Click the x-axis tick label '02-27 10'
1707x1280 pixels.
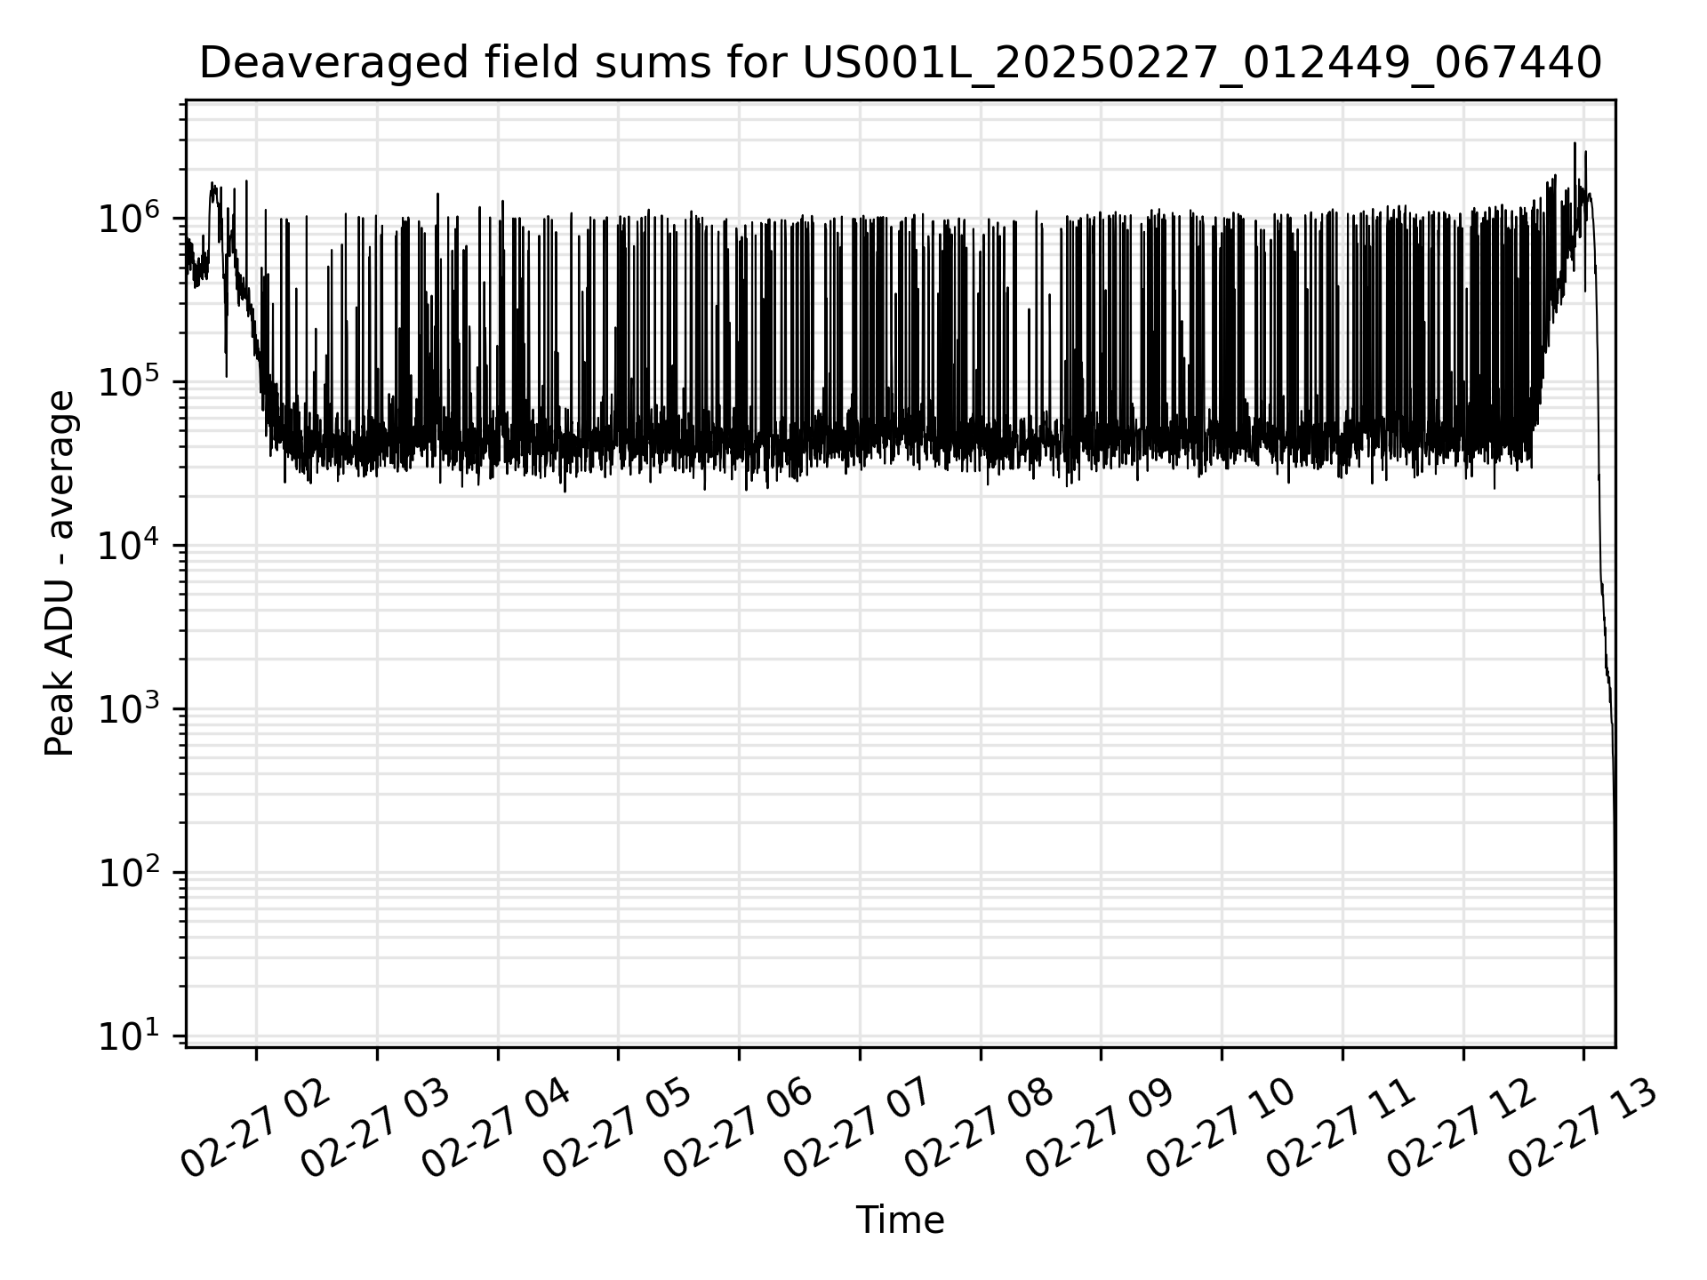pos(1222,1129)
